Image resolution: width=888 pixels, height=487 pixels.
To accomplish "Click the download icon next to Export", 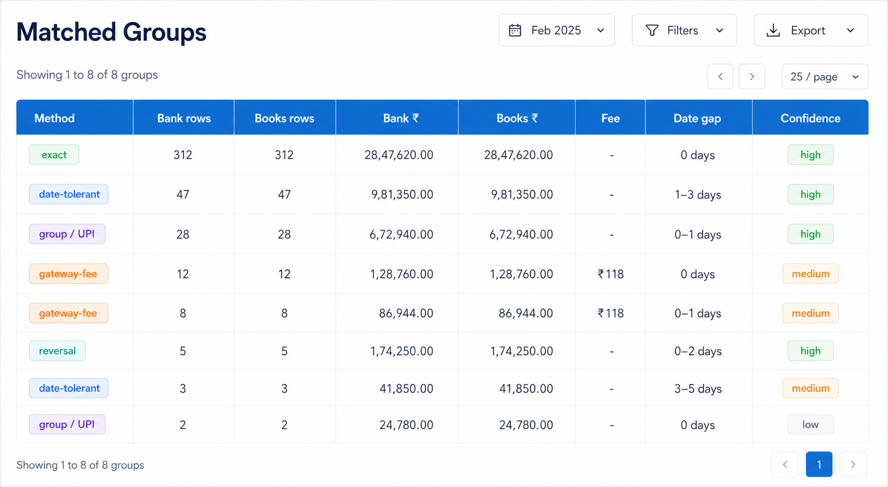I will (773, 30).
